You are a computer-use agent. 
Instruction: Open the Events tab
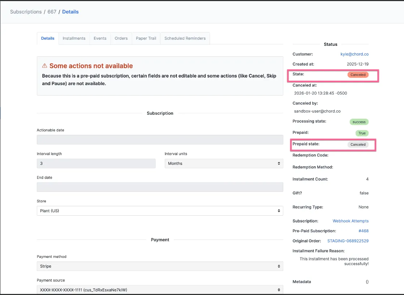click(x=100, y=38)
